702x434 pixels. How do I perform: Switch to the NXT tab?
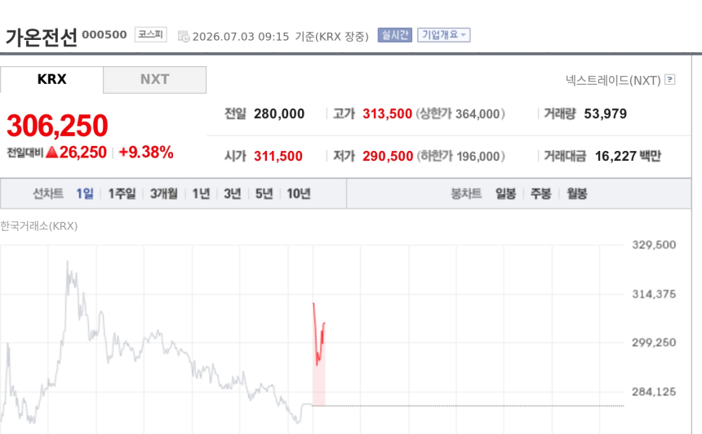[x=154, y=80]
